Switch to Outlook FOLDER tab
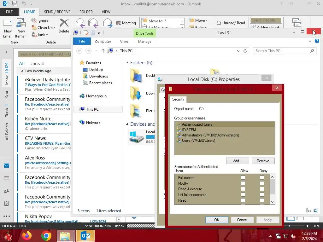This screenshot has height=242, width=323. click(86, 12)
